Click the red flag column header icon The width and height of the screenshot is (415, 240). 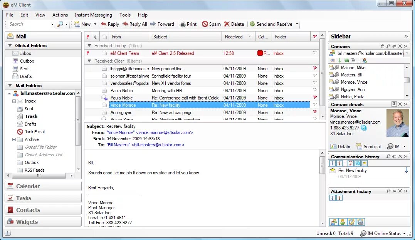tap(315, 36)
